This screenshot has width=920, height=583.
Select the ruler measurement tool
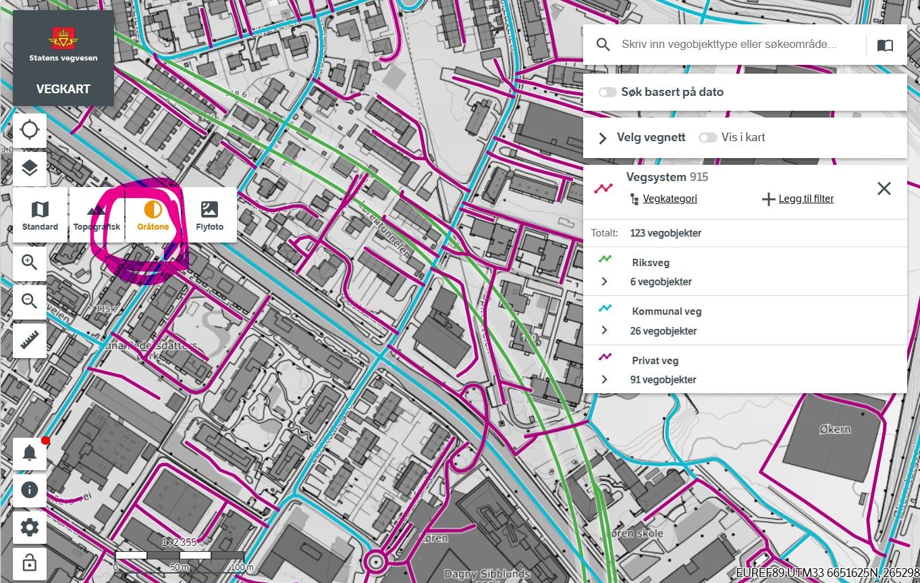pyautogui.click(x=30, y=340)
